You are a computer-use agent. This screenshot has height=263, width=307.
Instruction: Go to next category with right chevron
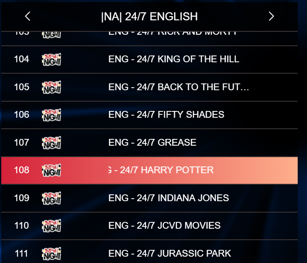click(x=271, y=16)
